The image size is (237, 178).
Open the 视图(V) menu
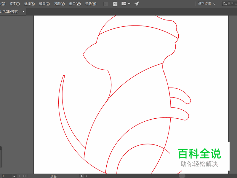coord(59,4)
